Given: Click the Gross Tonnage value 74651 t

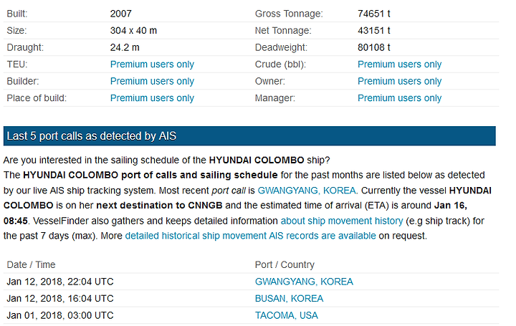Looking at the screenshot, I should point(374,14).
